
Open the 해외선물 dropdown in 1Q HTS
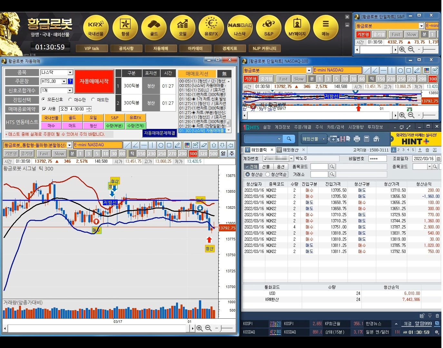tap(314, 139)
